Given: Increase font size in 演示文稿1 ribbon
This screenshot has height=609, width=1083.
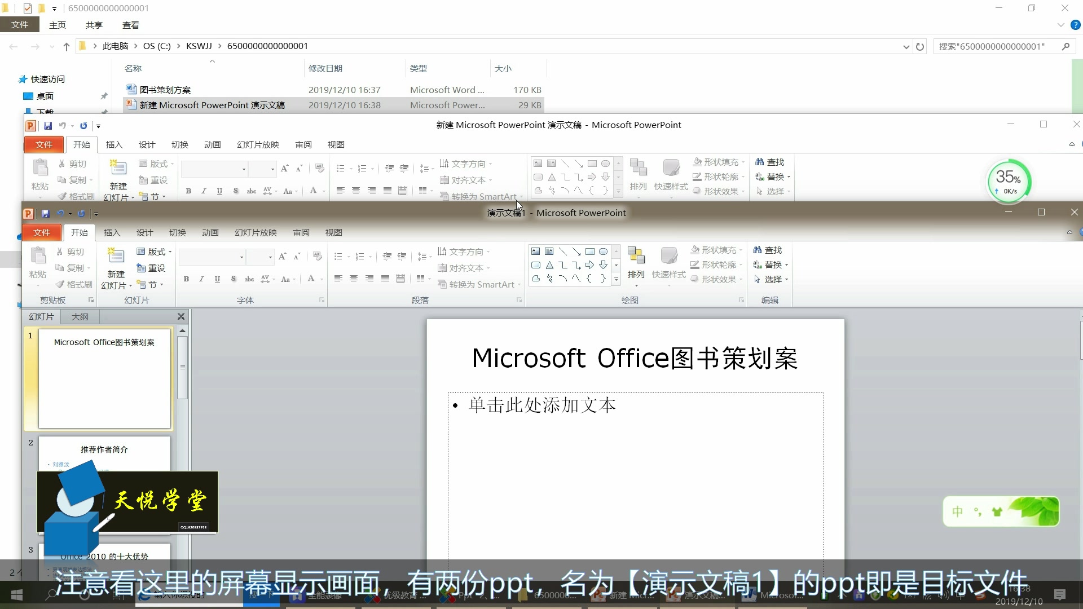Looking at the screenshot, I should click(283, 257).
